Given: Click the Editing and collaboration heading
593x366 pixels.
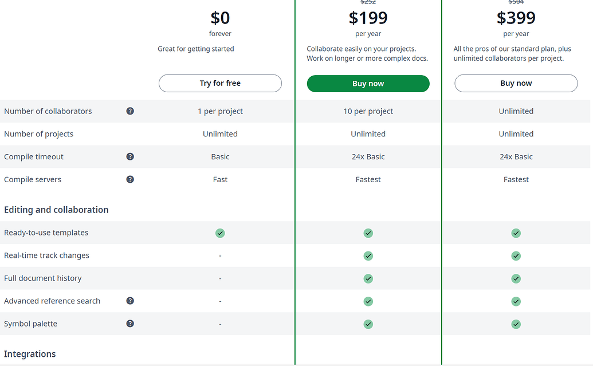Looking at the screenshot, I should (56, 210).
